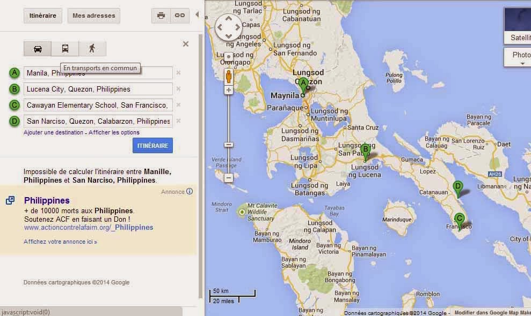Expand the Photo layer dropdown
The height and width of the screenshot is (316, 531).
tap(518, 57)
